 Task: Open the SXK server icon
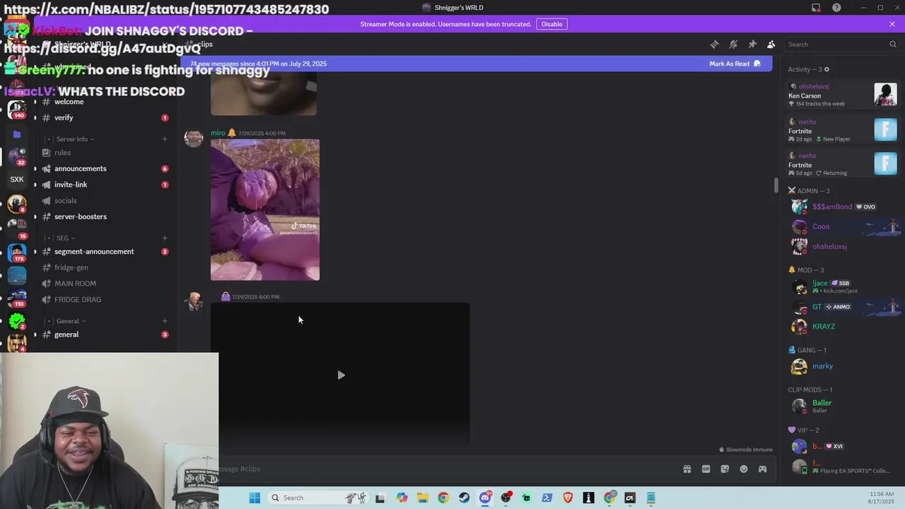17,180
